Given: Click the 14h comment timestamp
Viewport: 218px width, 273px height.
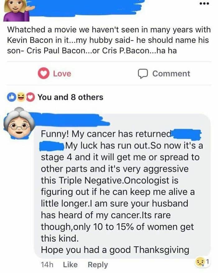Looking at the screenshot, I should (x=47, y=265).
